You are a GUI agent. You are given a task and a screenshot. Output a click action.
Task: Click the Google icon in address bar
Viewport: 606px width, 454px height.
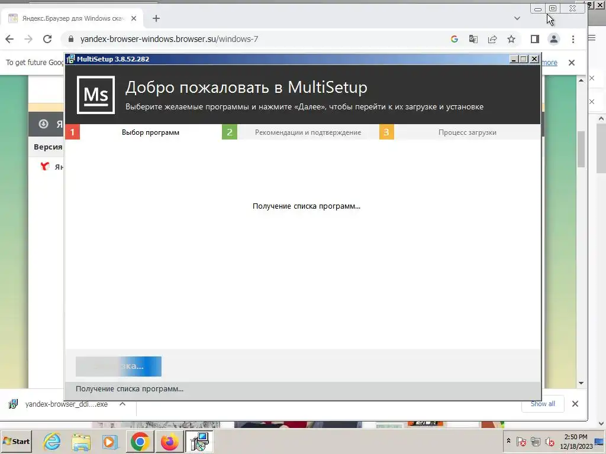point(454,39)
